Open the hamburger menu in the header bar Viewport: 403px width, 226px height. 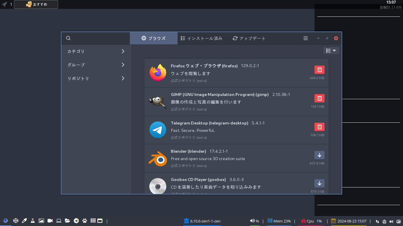pyautogui.click(x=306, y=38)
